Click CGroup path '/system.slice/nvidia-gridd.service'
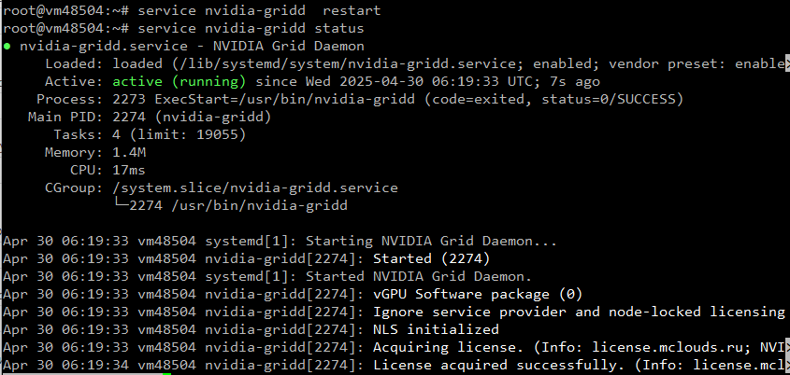 pyautogui.click(x=255, y=188)
